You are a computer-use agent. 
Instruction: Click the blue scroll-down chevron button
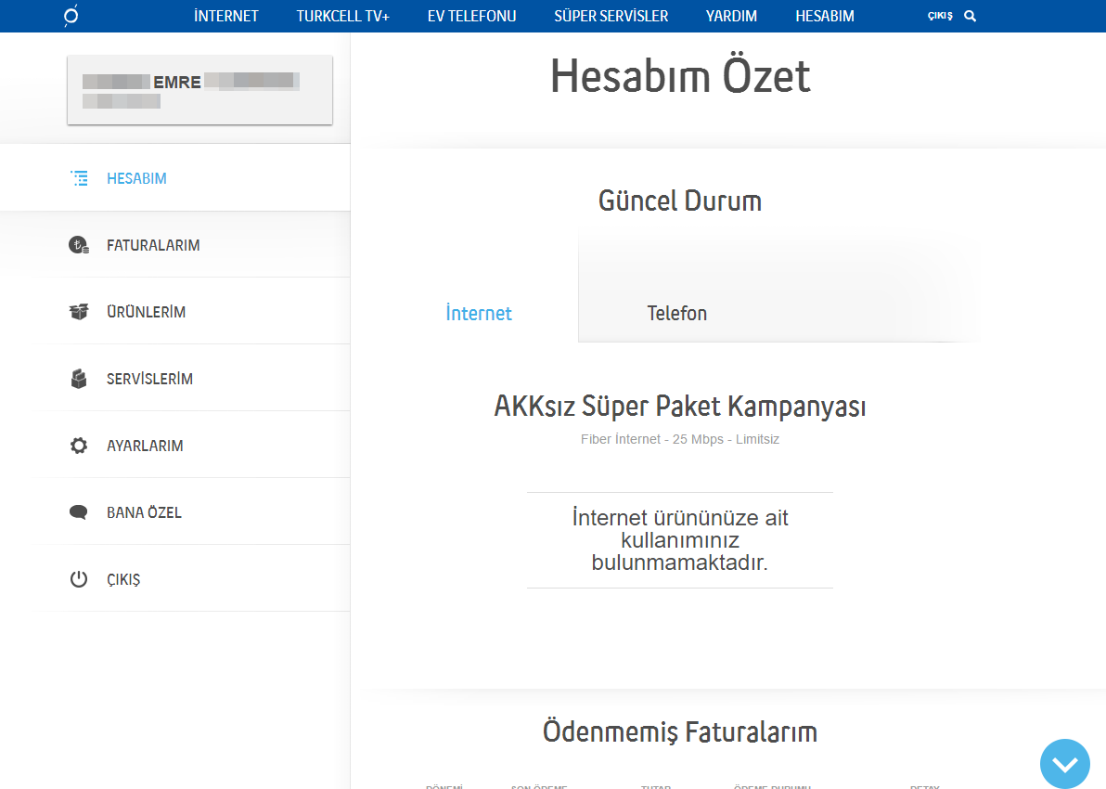1065,764
